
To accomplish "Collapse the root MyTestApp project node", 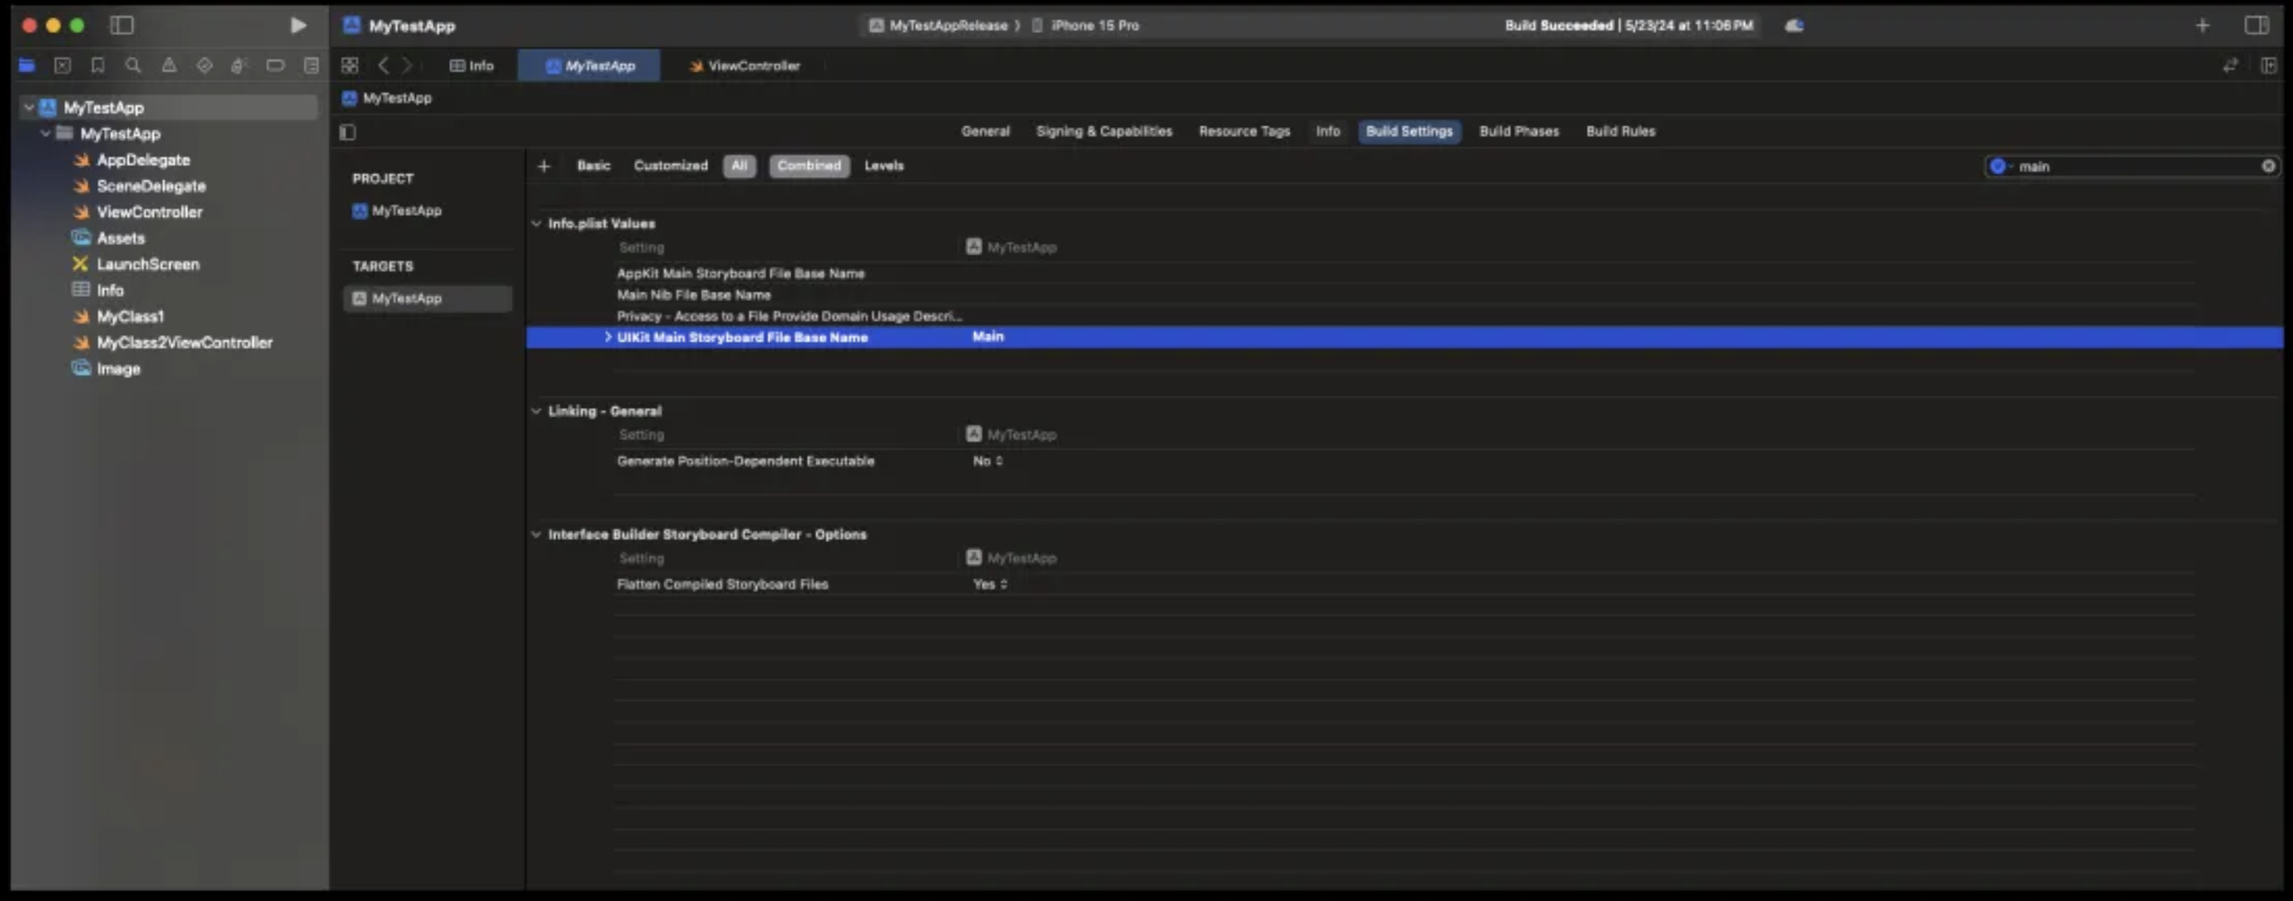I will [29, 106].
